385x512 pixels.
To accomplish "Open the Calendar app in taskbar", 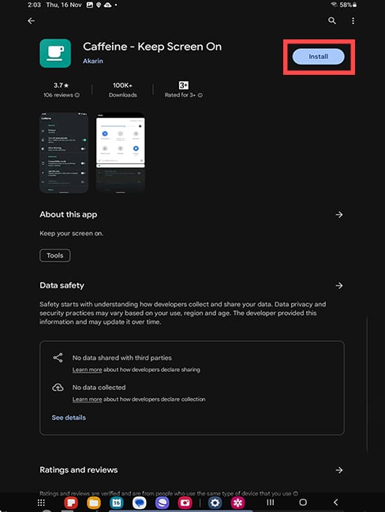I will click(117, 503).
